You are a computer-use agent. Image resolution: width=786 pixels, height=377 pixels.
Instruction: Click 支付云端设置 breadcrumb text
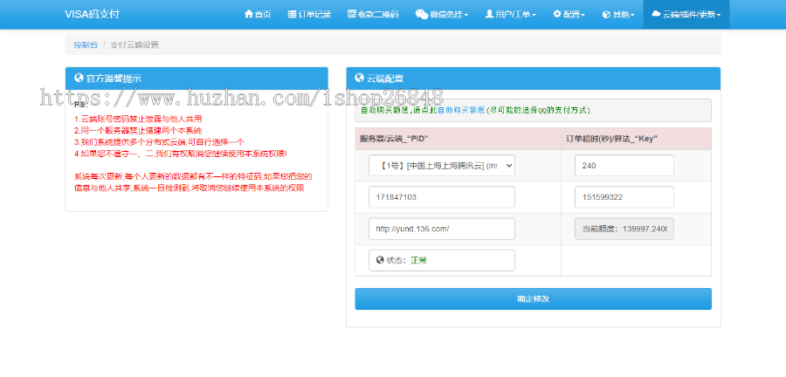coord(134,45)
